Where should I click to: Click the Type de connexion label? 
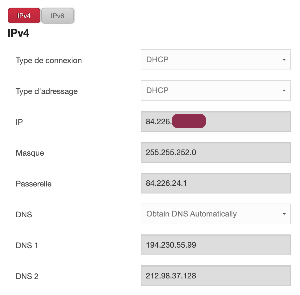pyautogui.click(x=49, y=61)
